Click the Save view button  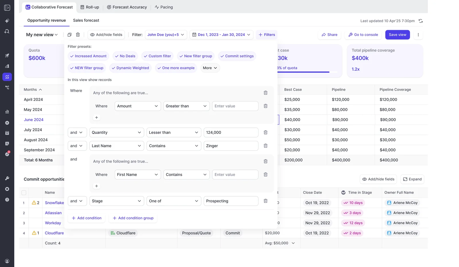click(x=398, y=35)
